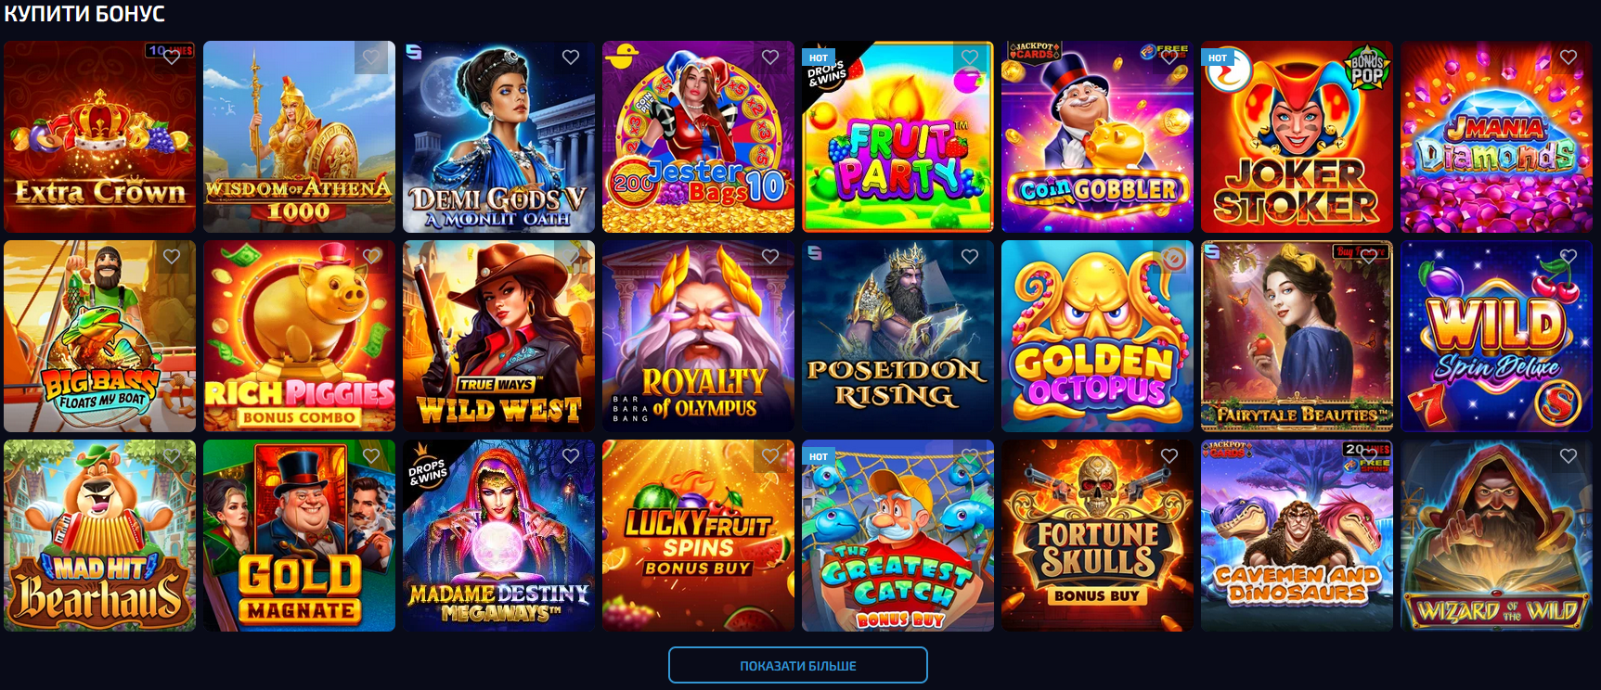The height and width of the screenshot is (690, 1601).
Task: Toggle heart on Jester Bags 10
Action: click(x=770, y=57)
